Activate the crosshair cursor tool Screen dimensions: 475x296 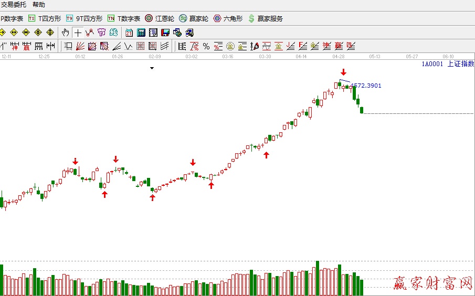(78, 33)
